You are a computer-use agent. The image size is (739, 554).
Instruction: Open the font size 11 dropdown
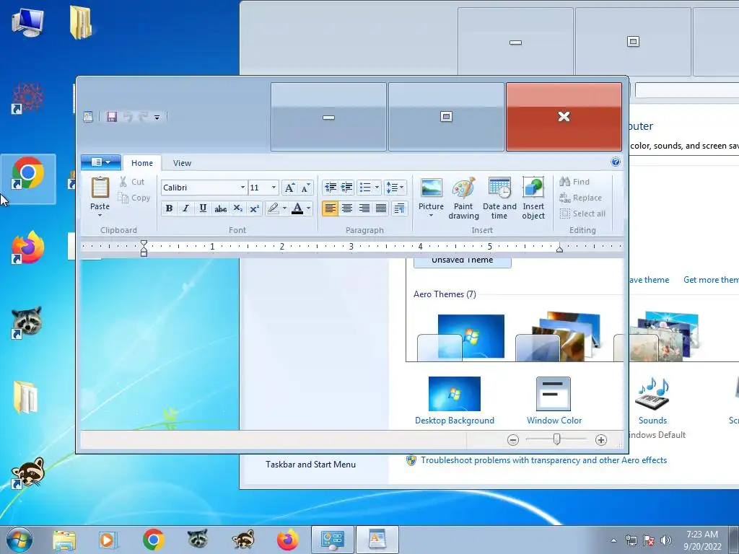point(274,188)
